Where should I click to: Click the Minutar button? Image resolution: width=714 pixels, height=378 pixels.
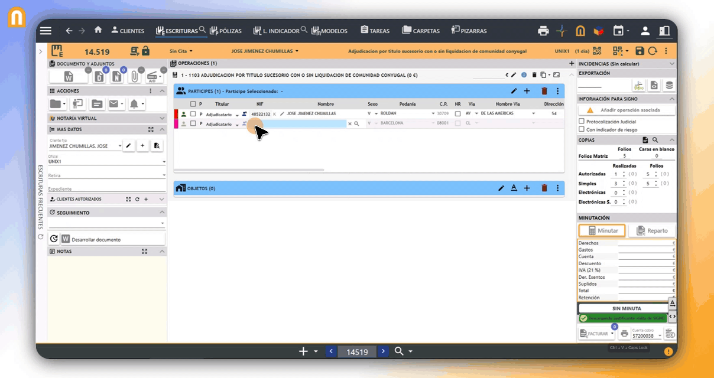[602, 231]
